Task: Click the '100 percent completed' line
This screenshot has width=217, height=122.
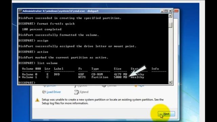Action: (42, 29)
